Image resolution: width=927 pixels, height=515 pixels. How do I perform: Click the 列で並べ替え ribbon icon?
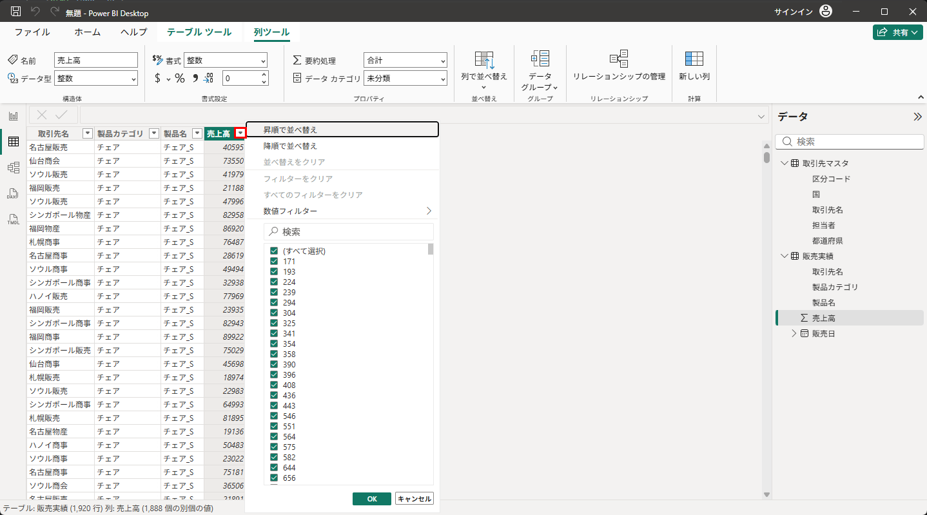click(484, 61)
